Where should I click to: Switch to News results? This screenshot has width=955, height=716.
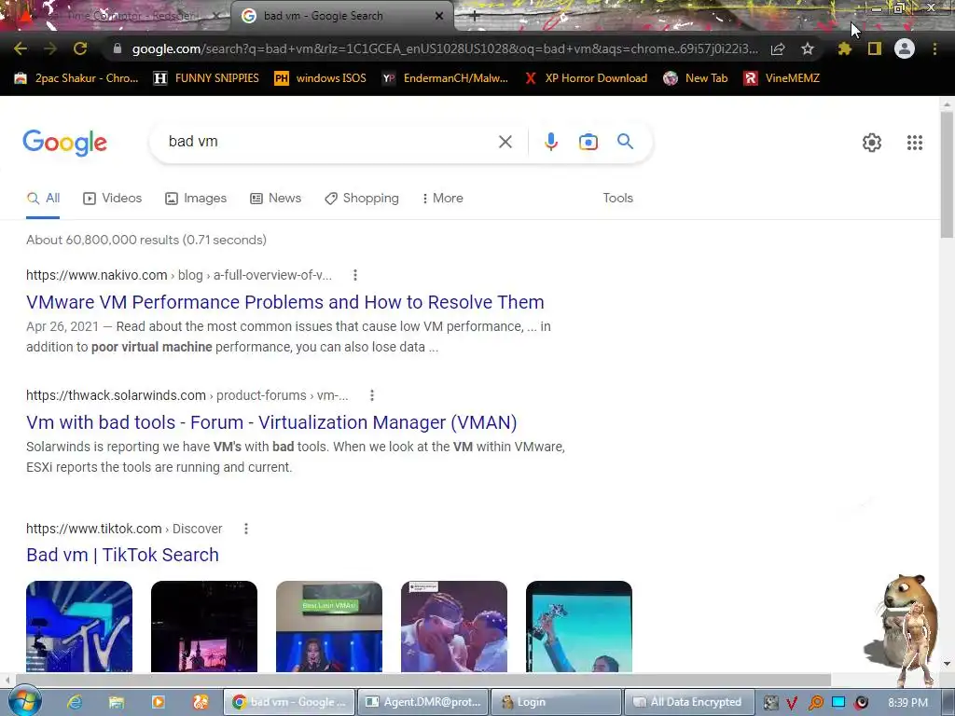coord(276,199)
